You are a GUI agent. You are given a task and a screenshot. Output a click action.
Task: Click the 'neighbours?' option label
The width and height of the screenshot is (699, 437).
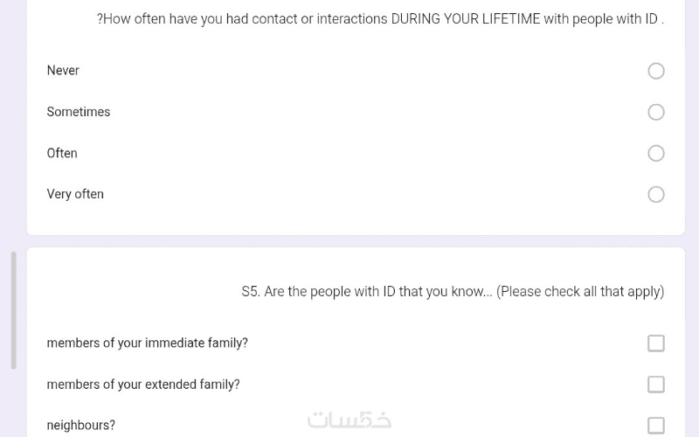[x=80, y=426]
